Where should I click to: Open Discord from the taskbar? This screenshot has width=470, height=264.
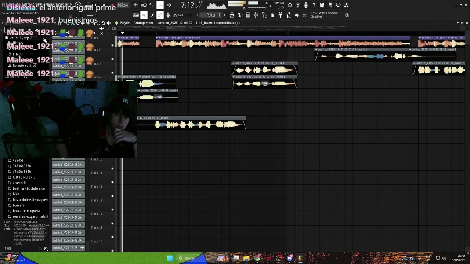pos(290,258)
